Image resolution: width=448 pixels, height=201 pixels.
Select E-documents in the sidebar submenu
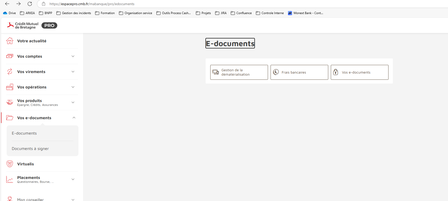point(24,133)
